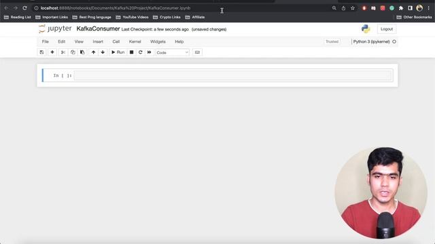The image size is (435, 244).
Task: Open the command palette keyboard icon
Action: [x=197, y=52]
